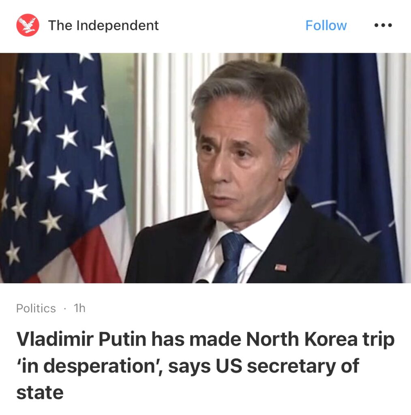
Task: Open the article photo thumbnail
Action: 205,168
